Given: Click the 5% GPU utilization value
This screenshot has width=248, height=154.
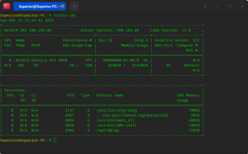Looking at the screenshot, I should tap(168, 65).
